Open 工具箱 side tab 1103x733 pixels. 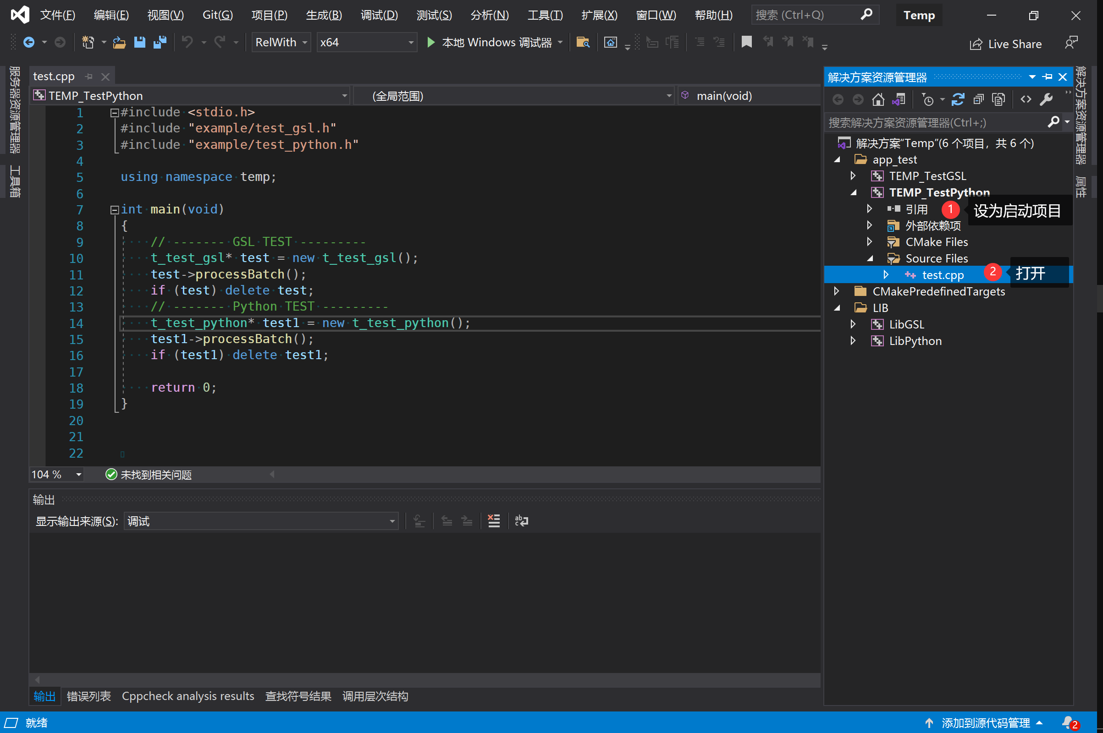(15, 181)
